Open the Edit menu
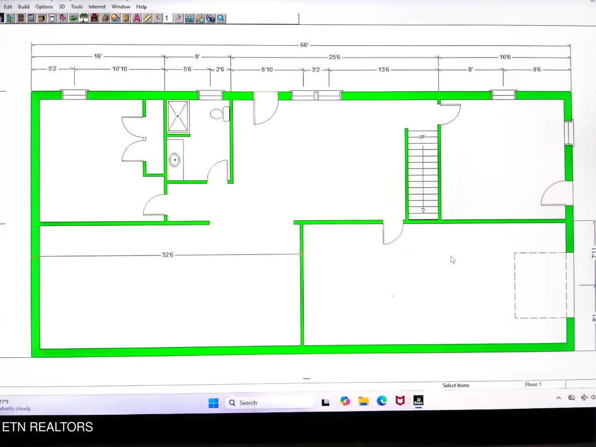The width and height of the screenshot is (596, 447). [8, 6]
